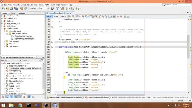Click the Redo toolbar icon
The height and width of the screenshot is (108, 192).
[x=26, y=8]
